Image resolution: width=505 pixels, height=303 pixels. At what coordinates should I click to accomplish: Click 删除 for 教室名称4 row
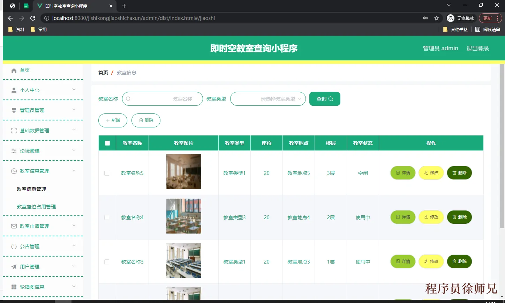click(459, 217)
